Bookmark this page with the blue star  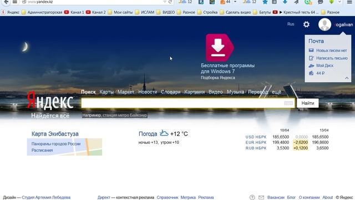pos(265,2)
